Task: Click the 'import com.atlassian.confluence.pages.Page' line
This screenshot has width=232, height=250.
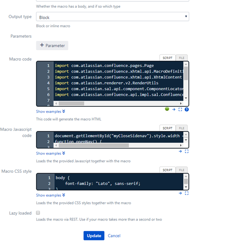Action: click(x=104, y=65)
